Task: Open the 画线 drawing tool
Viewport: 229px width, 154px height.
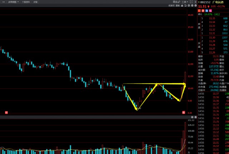Action: [x=175, y=2]
